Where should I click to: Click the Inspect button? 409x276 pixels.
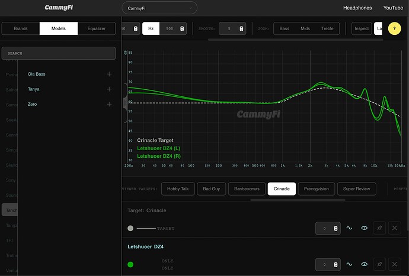point(362,28)
